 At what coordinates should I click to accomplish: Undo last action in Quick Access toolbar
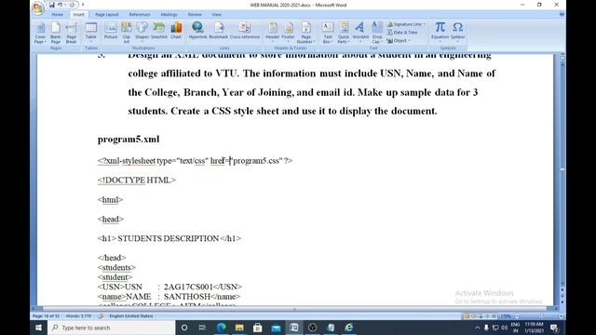pyautogui.click(x=60, y=5)
